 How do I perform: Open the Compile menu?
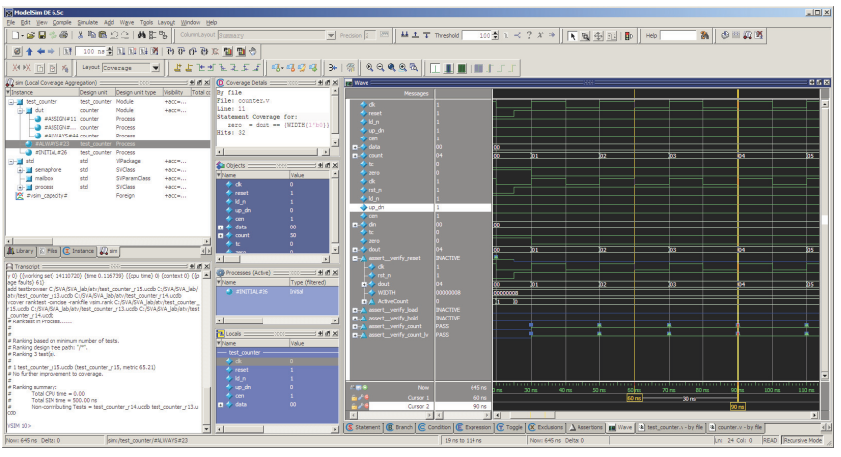pos(62,22)
